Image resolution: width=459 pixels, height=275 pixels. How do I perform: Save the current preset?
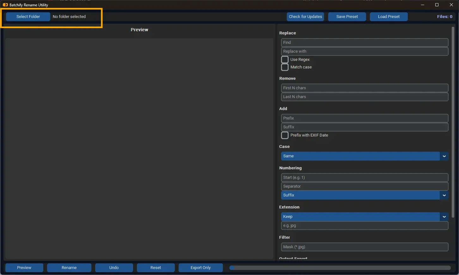point(347,16)
